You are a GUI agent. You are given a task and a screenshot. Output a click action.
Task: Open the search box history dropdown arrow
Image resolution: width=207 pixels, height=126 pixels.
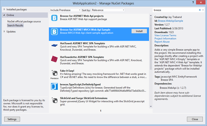coord(203,10)
